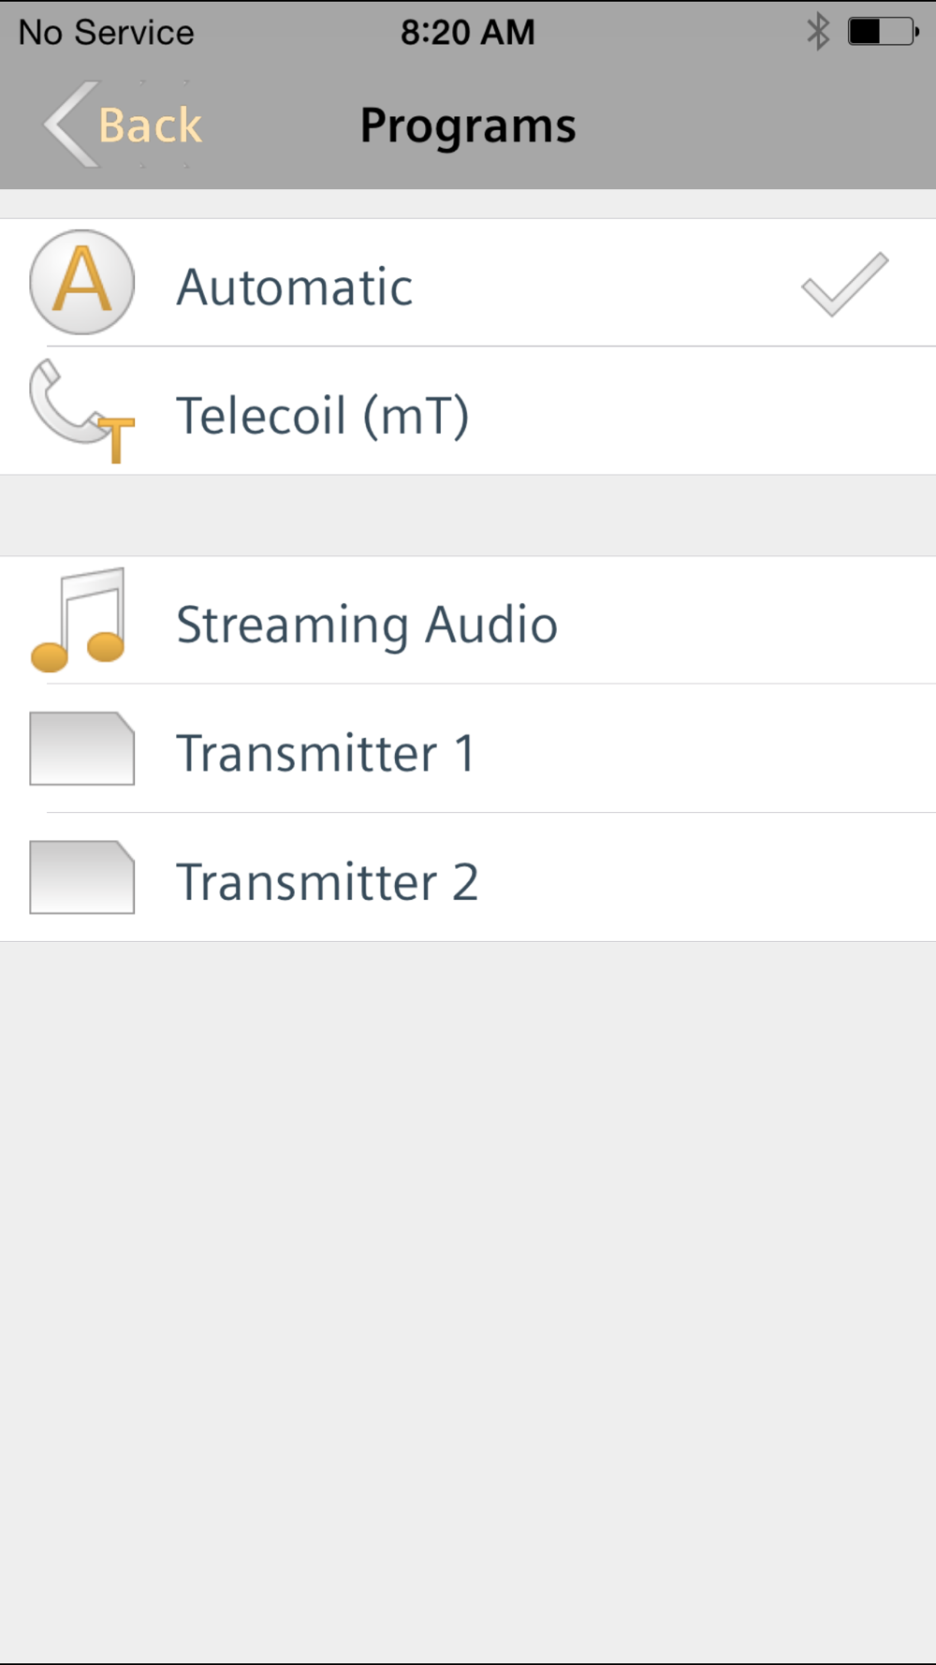The height and width of the screenshot is (1665, 936).
Task: Tap the Streaming Audio music note icon
Action: 79,620
